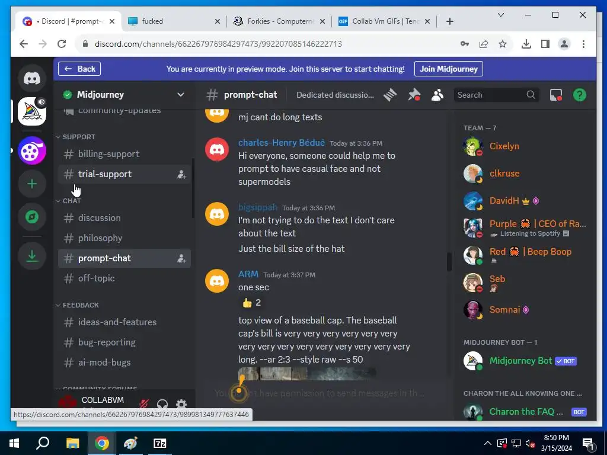Image resolution: width=607 pixels, height=455 pixels.
Task: Select the Midjourney sailboat server icon
Action: tap(32, 111)
